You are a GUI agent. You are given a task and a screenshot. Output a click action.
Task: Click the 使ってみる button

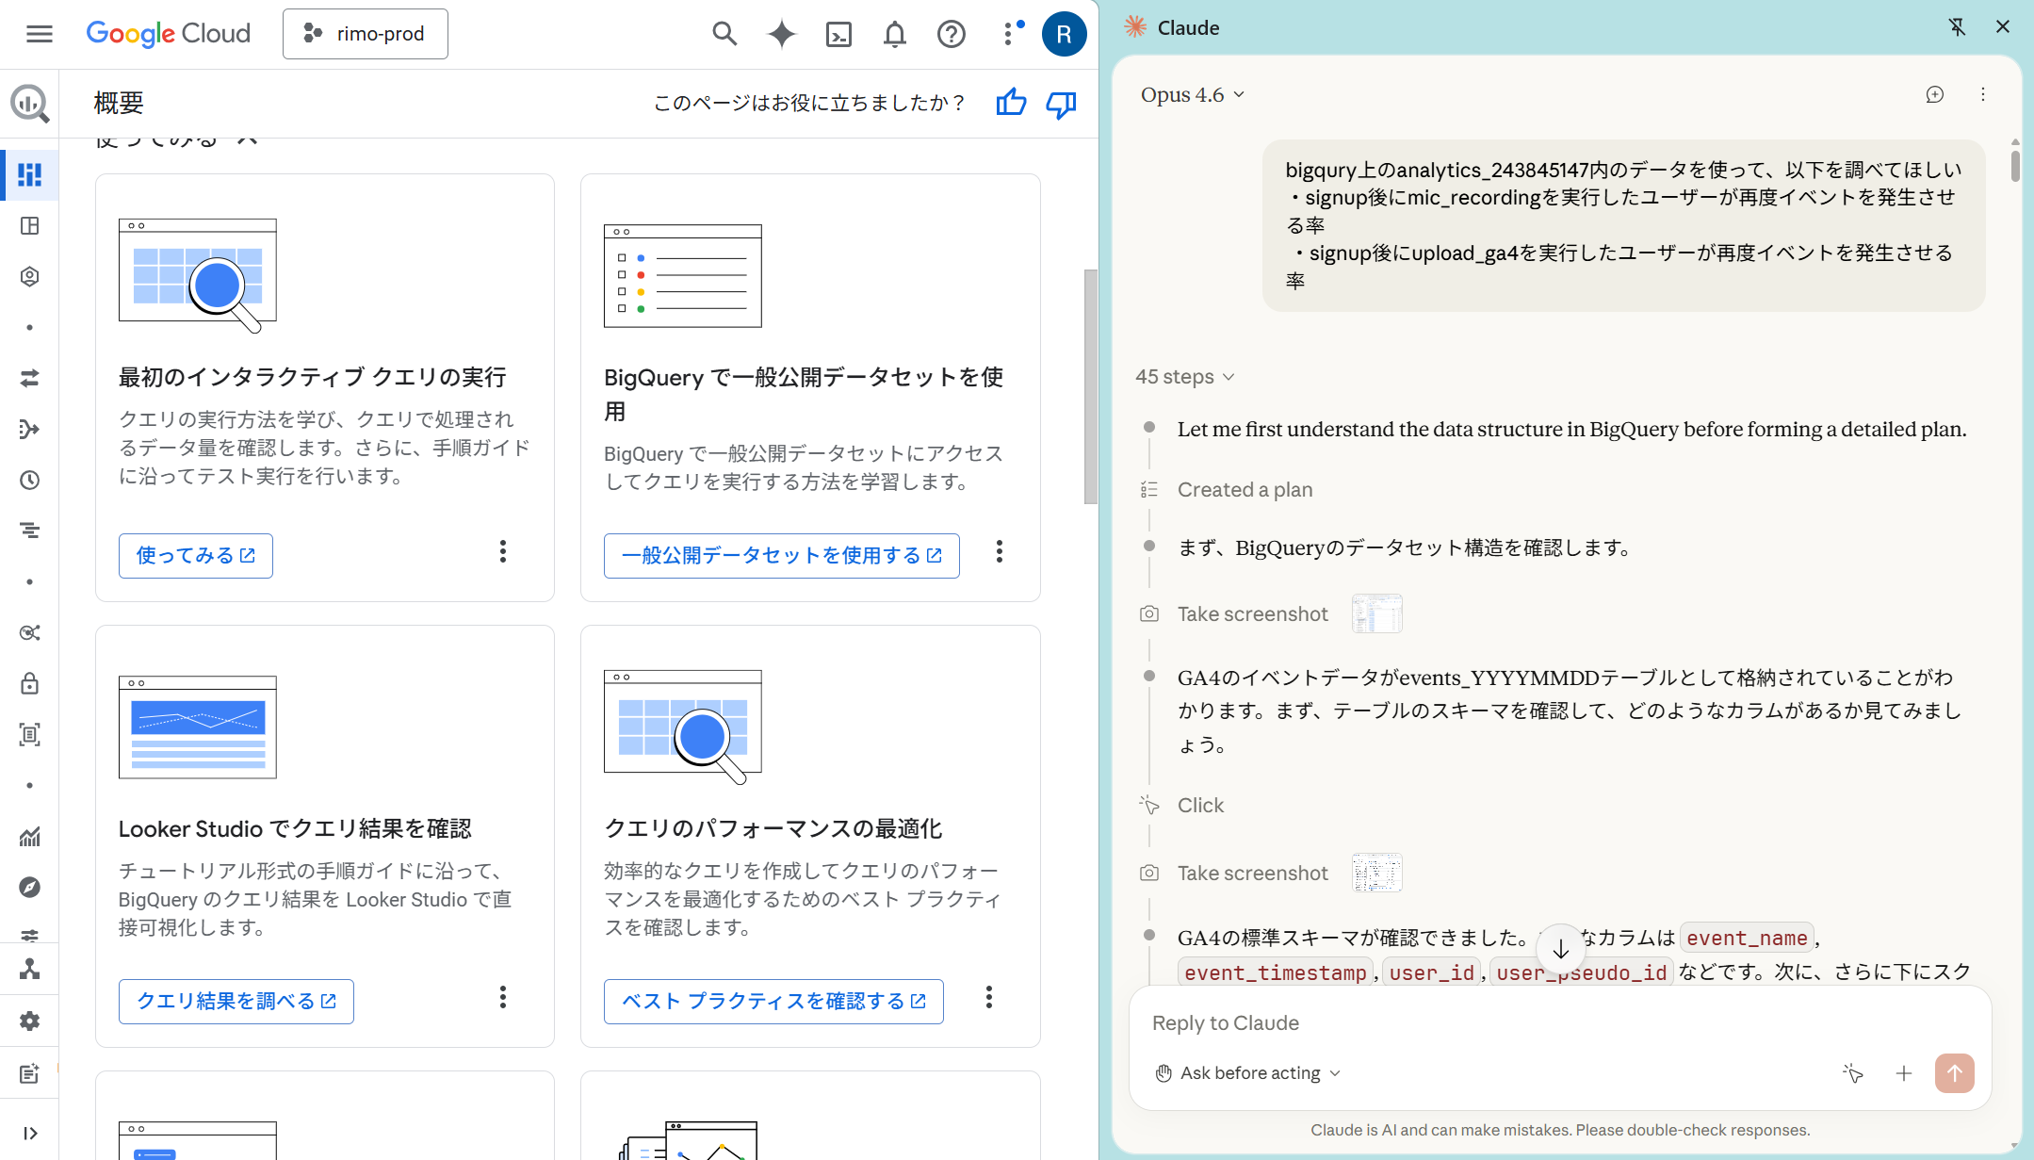(196, 556)
